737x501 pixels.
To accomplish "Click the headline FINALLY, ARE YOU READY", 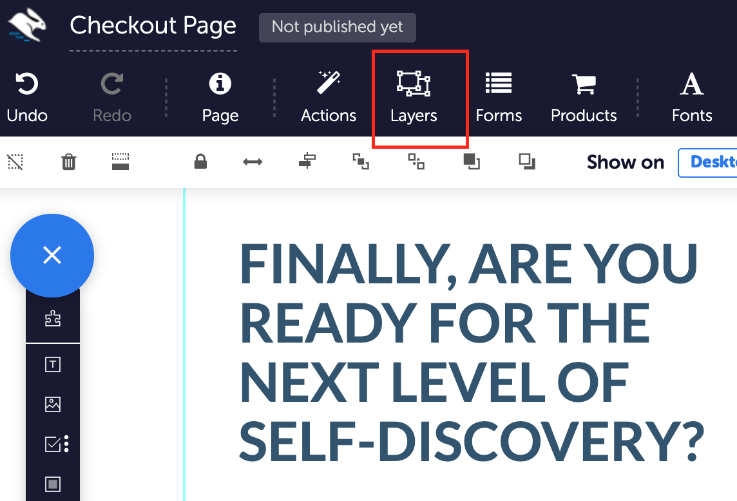I will pos(472,352).
